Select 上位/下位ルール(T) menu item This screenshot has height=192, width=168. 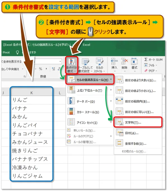(90, 90)
